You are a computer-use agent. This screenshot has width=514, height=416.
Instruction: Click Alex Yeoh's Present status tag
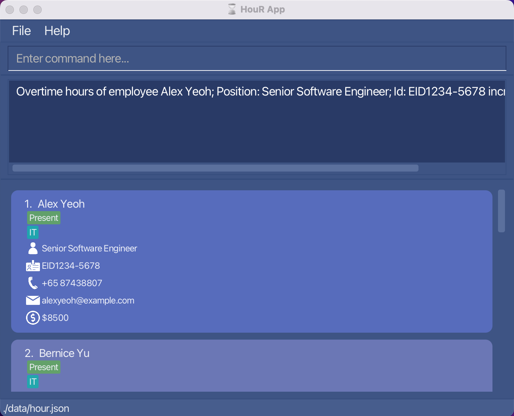pyautogui.click(x=44, y=218)
